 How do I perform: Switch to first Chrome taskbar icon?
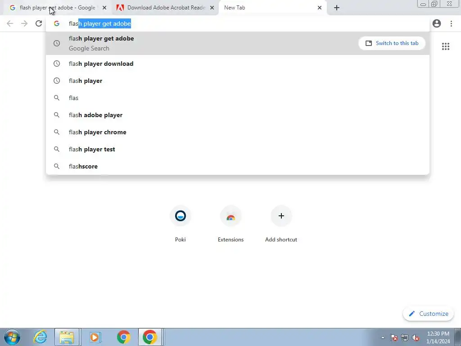pos(123,337)
